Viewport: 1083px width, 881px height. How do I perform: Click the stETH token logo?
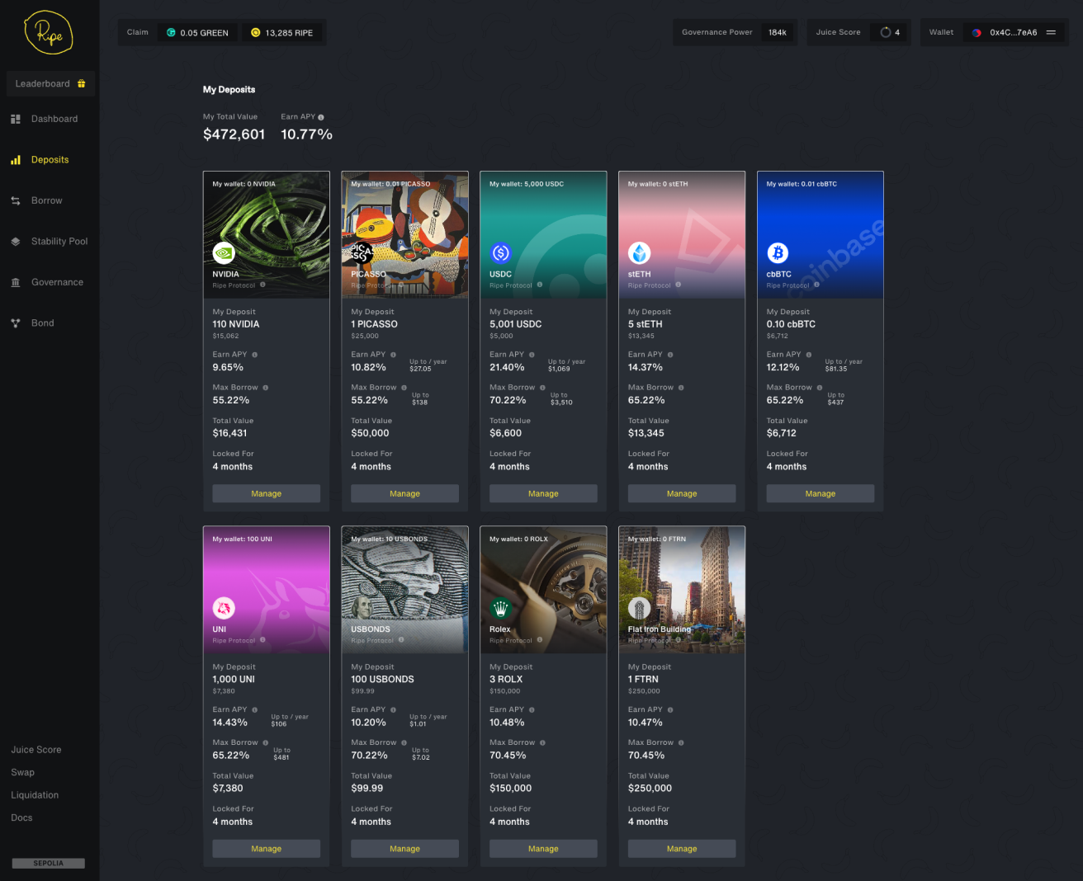tap(640, 253)
